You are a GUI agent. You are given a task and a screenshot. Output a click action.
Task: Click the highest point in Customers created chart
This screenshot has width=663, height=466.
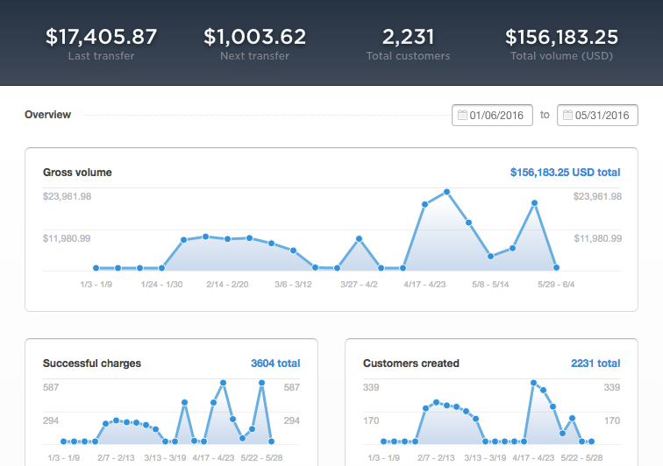533,383
